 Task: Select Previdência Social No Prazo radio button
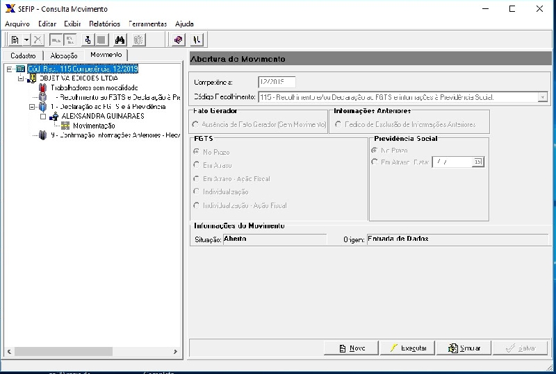374,150
